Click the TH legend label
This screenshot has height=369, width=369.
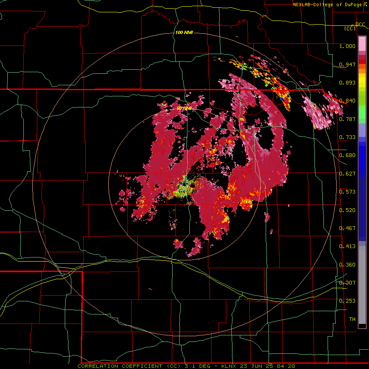tap(352, 319)
